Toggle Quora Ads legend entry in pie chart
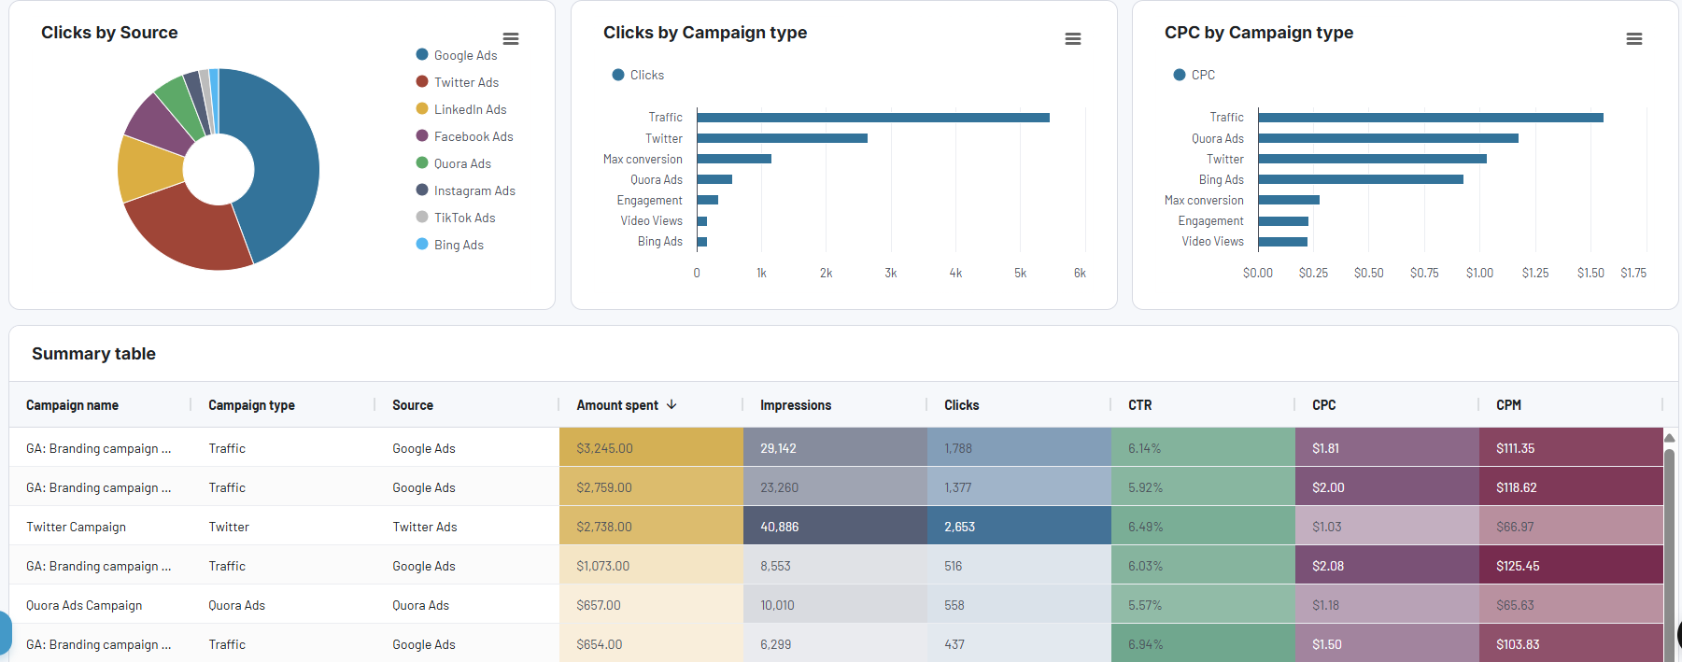 point(454,163)
